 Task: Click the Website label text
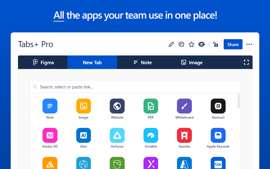pyautogui.click(x=117, y=117)
